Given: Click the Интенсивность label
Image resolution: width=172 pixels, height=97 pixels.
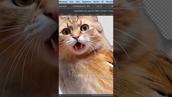Looking at the screenshot, I should (80, 6).
